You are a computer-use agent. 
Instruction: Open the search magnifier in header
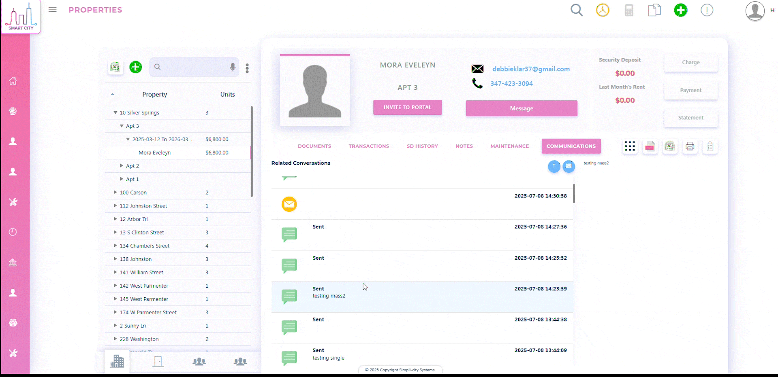pos(576,10)
